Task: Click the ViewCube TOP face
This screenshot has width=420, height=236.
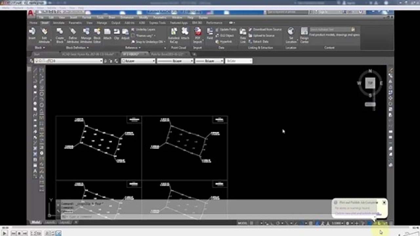Action: click(x=370, y=83)
